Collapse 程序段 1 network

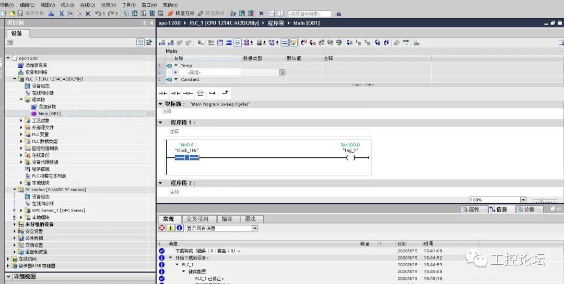click(x=160, y=122)
